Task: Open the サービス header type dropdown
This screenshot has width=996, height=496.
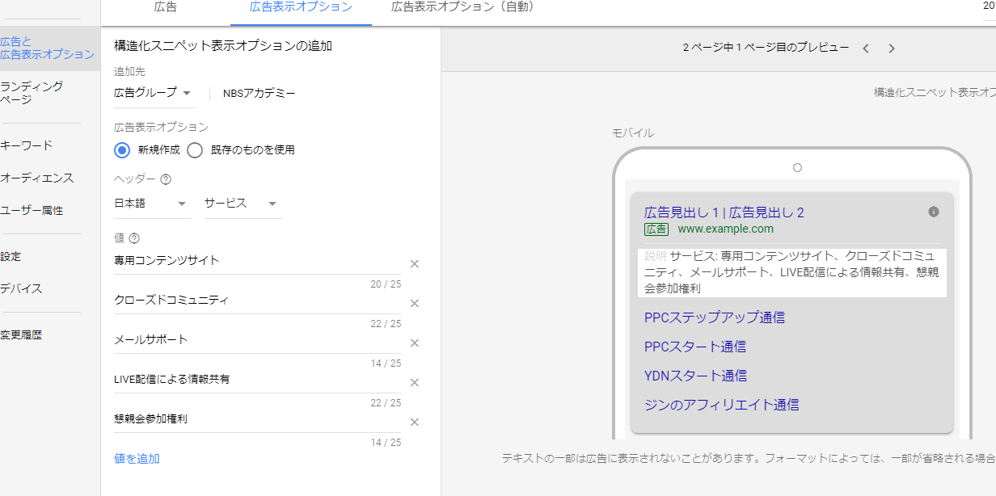Action: click(x=241, y=204)
